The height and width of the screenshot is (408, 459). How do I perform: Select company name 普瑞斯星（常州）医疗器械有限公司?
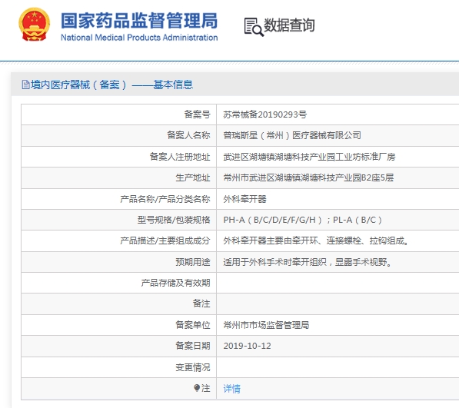292,135
